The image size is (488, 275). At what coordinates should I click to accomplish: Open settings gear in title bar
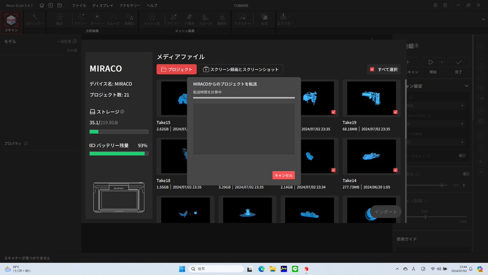[x=436, y=5]
